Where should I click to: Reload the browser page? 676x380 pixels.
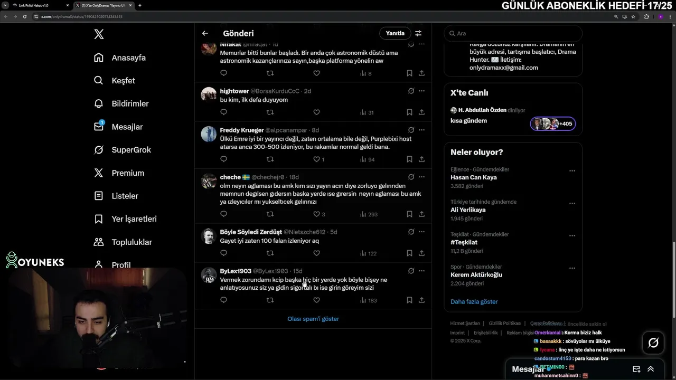24,16
